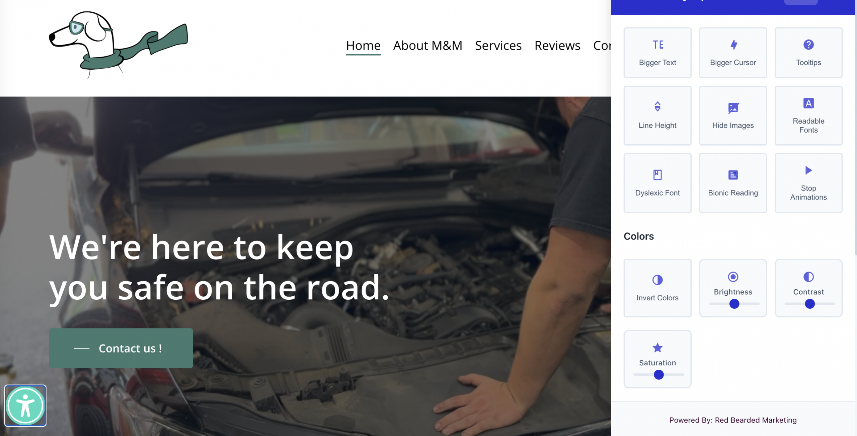This screenshot has height=436, width=857.
Task: Toggle Stop Animations
Action: (808, 183)
